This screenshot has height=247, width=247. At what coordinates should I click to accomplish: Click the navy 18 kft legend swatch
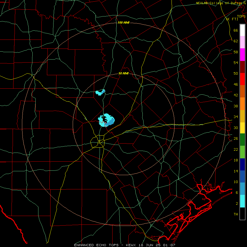tap(242, 164)
